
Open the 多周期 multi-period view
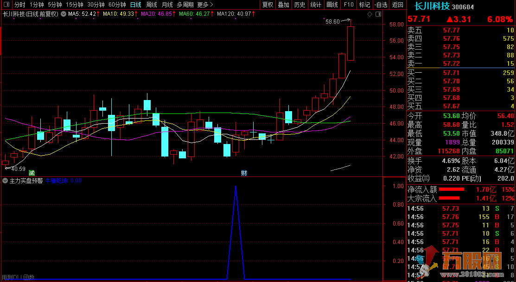point(185,5)
